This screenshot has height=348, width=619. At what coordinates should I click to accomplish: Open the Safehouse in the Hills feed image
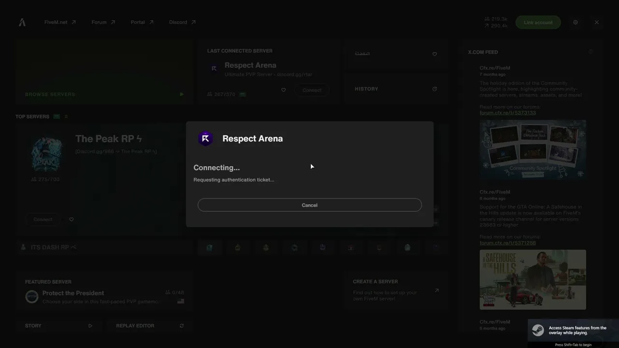click(533, 279)
